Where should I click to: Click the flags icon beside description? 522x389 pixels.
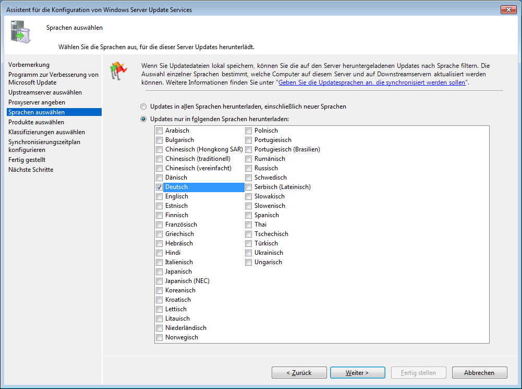coord(118,70)
